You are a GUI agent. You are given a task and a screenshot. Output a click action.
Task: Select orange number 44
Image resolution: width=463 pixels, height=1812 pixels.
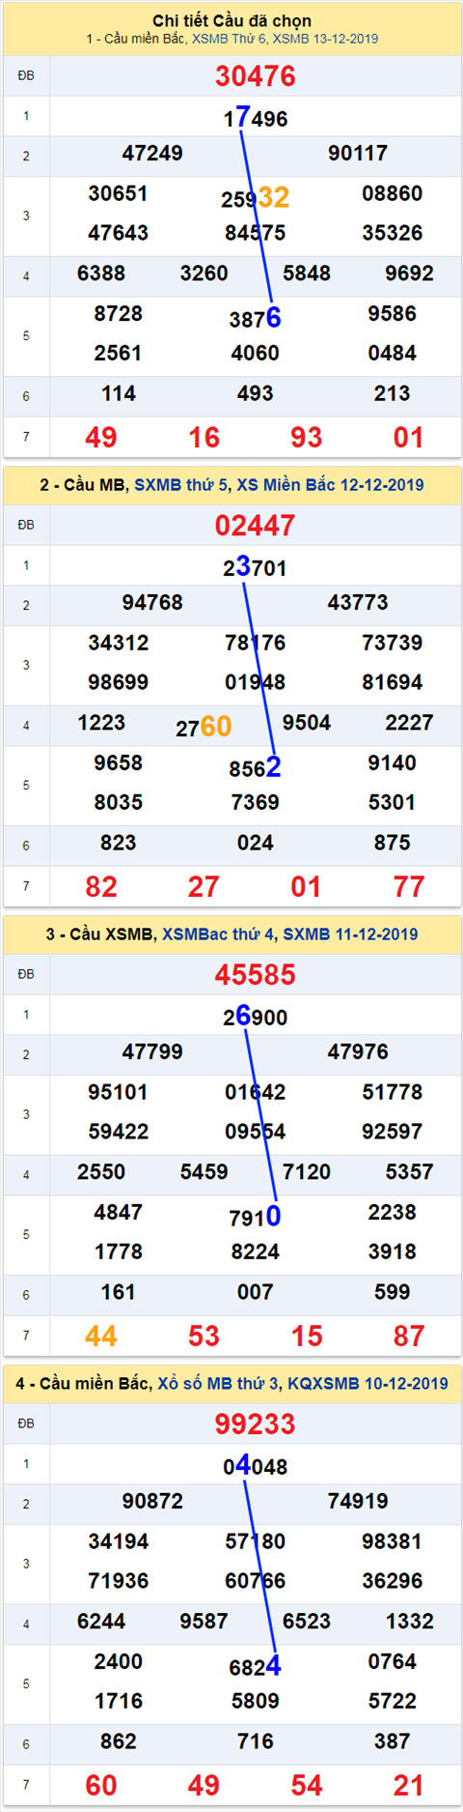click(x=101, y=1337)
